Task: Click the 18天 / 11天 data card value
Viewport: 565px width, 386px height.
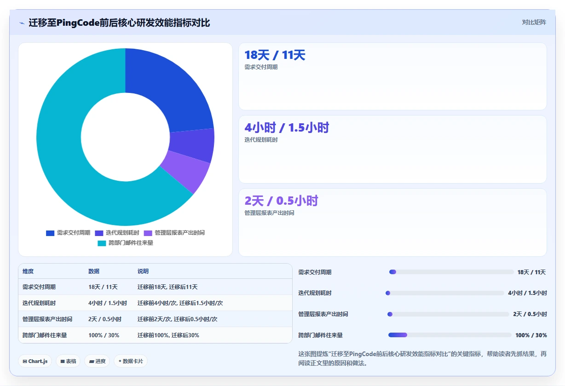Action: click(275, 55)
